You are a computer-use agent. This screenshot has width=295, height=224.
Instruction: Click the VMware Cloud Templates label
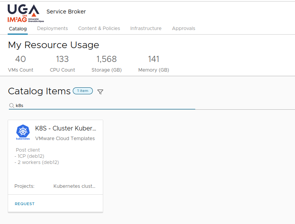[x=65, y=139]
